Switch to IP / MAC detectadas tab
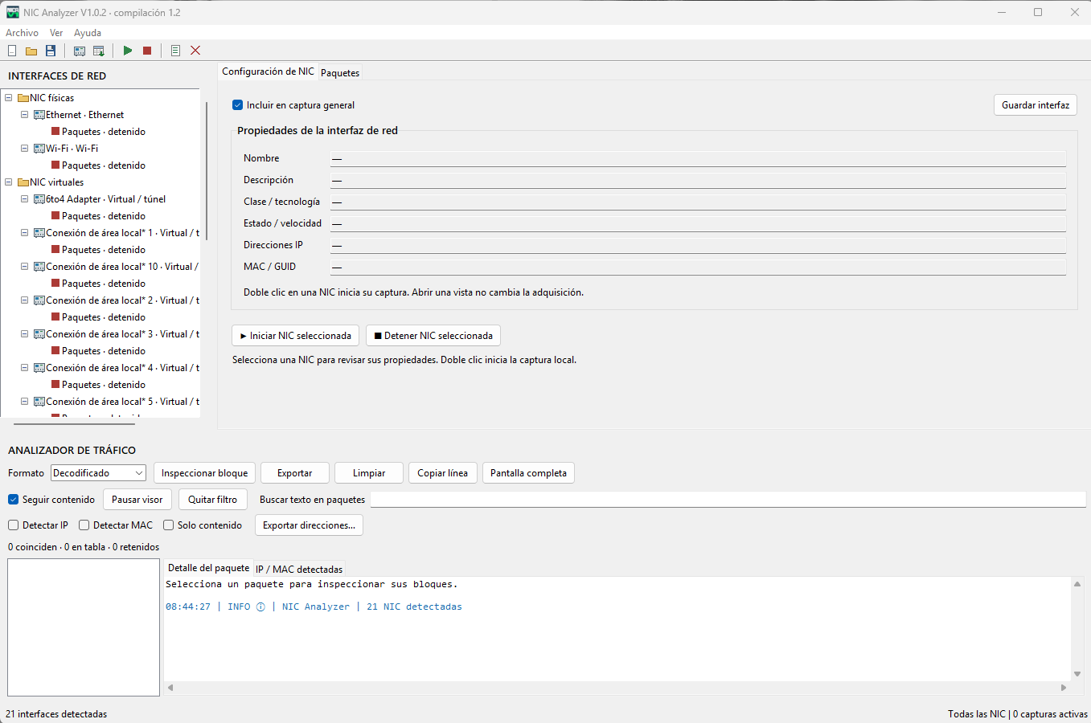The width and height of the screenshot is (1091, 723). click(x=299, y=570)
